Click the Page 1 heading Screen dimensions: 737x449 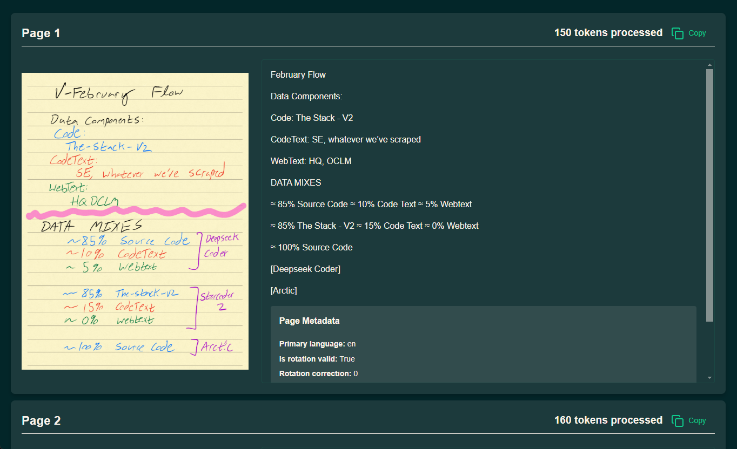pos(41,33)
